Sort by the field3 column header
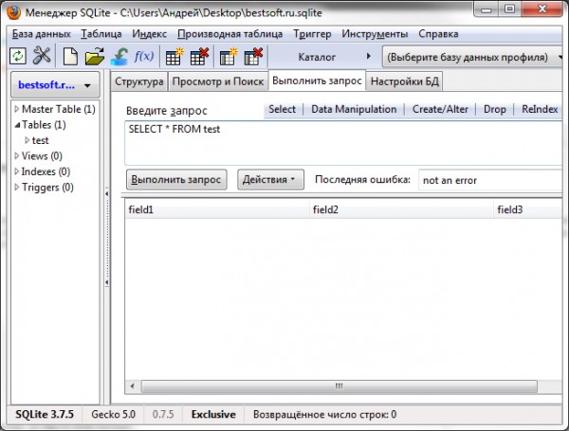 527,209
